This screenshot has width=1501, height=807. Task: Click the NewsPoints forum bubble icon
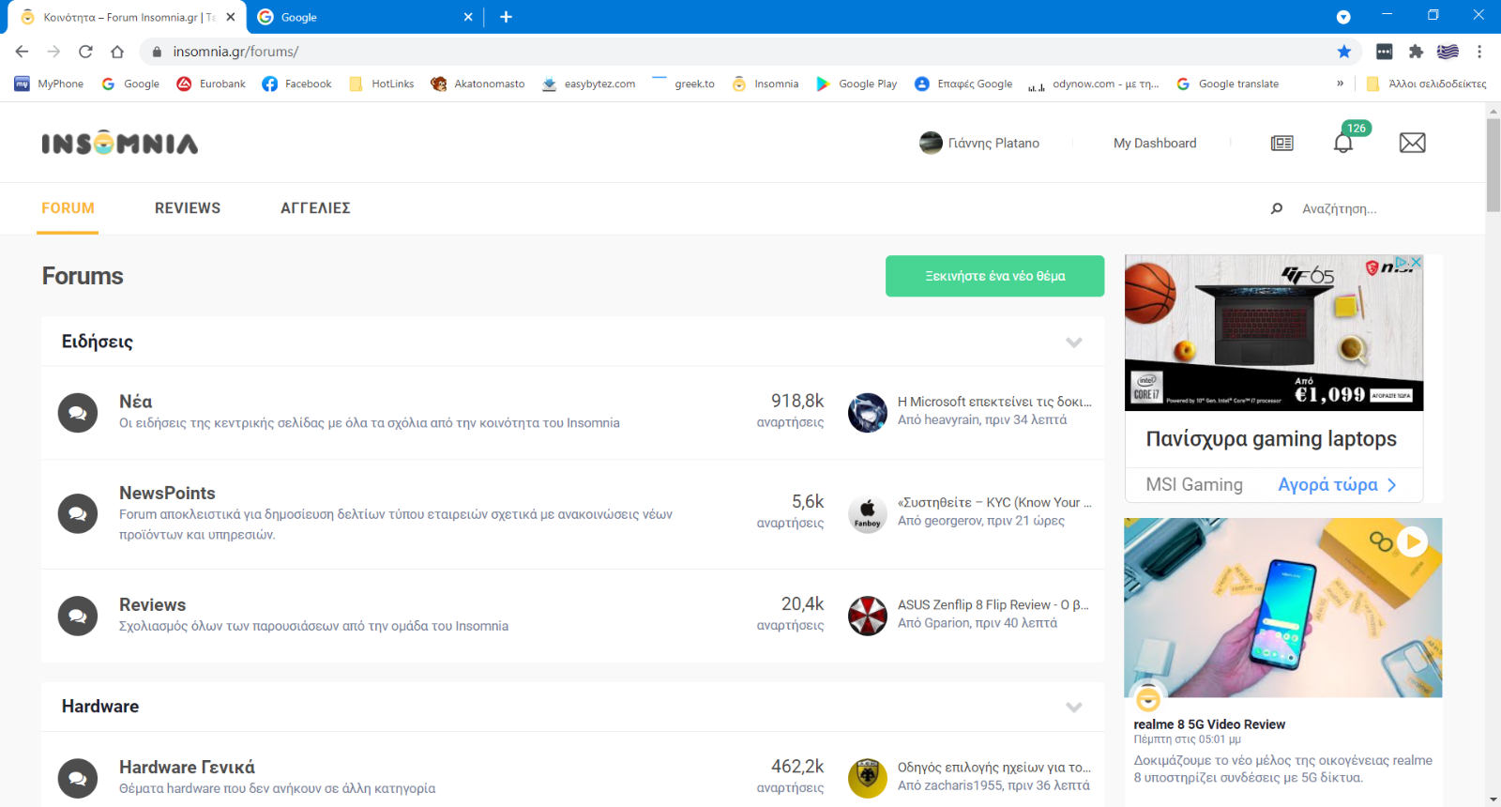click(78, 513)
